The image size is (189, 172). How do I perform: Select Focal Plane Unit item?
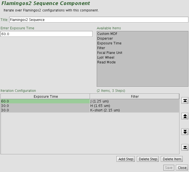[142, 52]
